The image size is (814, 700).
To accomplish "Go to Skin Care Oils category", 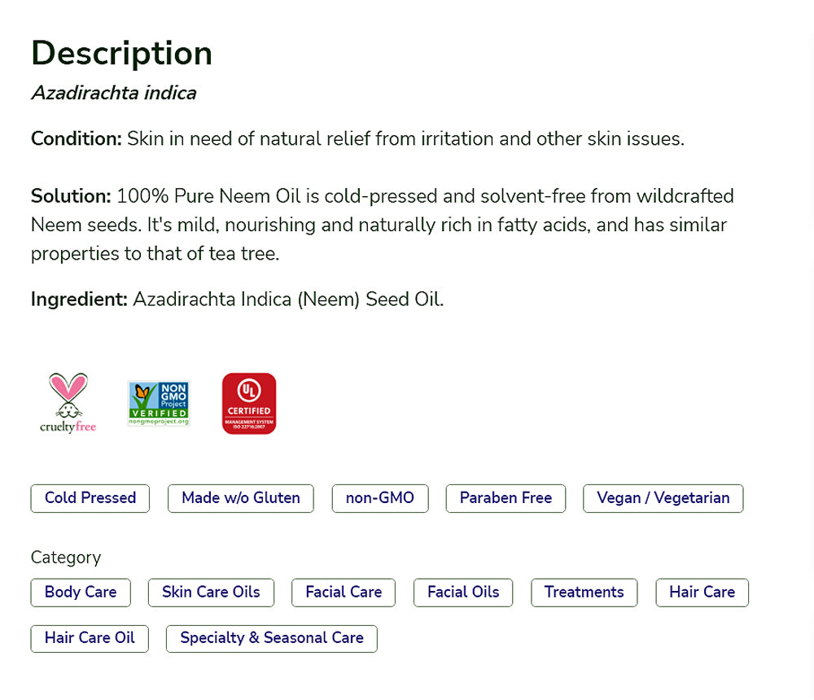I will [211, 593].
